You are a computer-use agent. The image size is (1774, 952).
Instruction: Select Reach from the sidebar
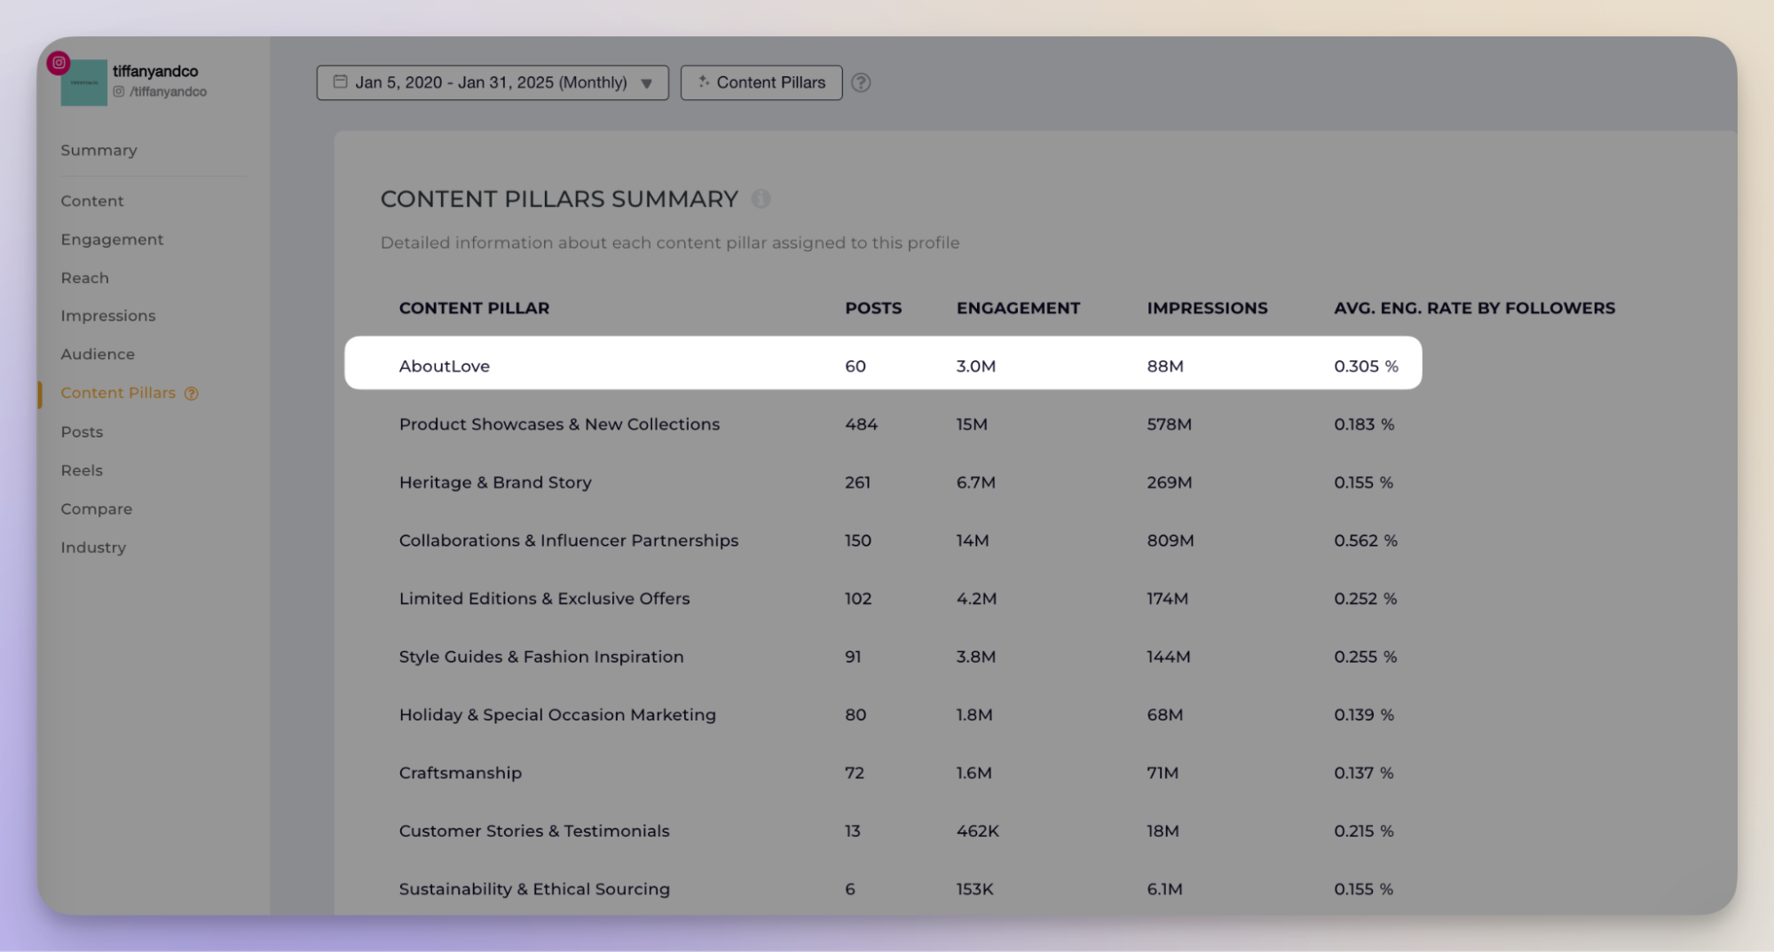(85, 278)
